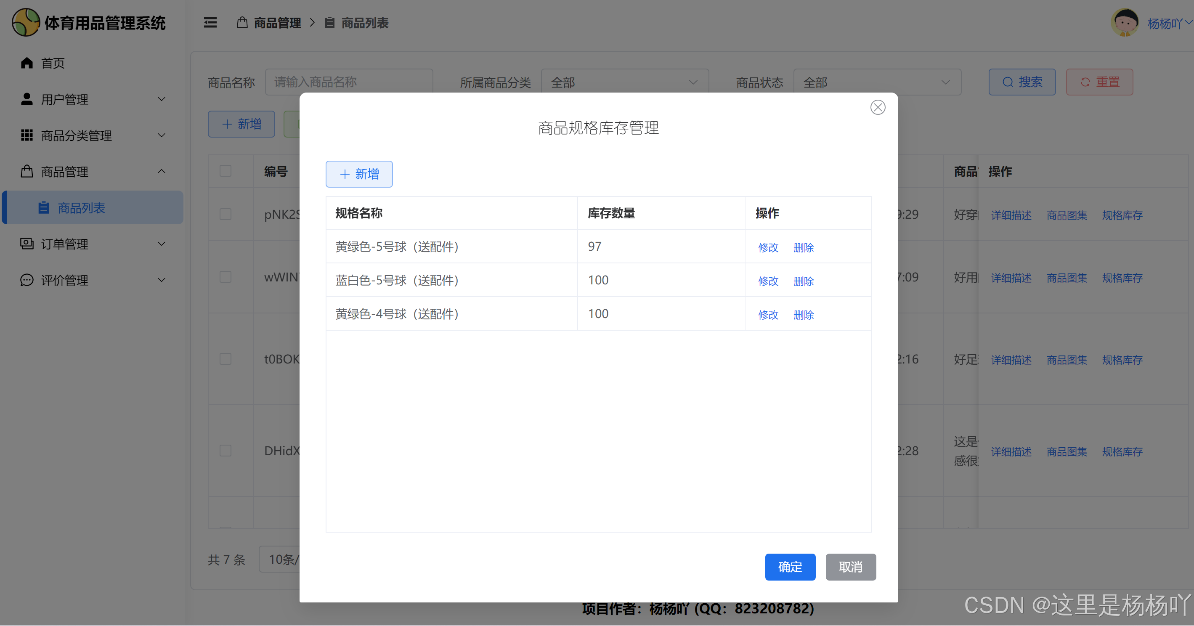Click the clipboard icon in 商品列表 sidebar item
This screenshot has width=1194, height=626.
tap(44, 207)
